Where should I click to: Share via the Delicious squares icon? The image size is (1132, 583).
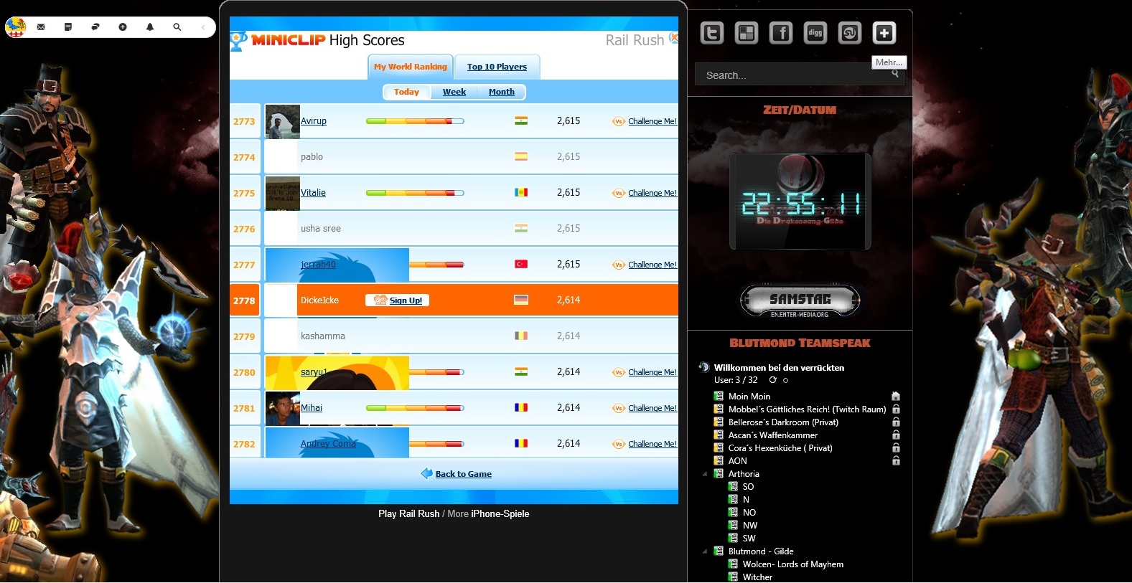pyautogui.click(x=747, y=33)
